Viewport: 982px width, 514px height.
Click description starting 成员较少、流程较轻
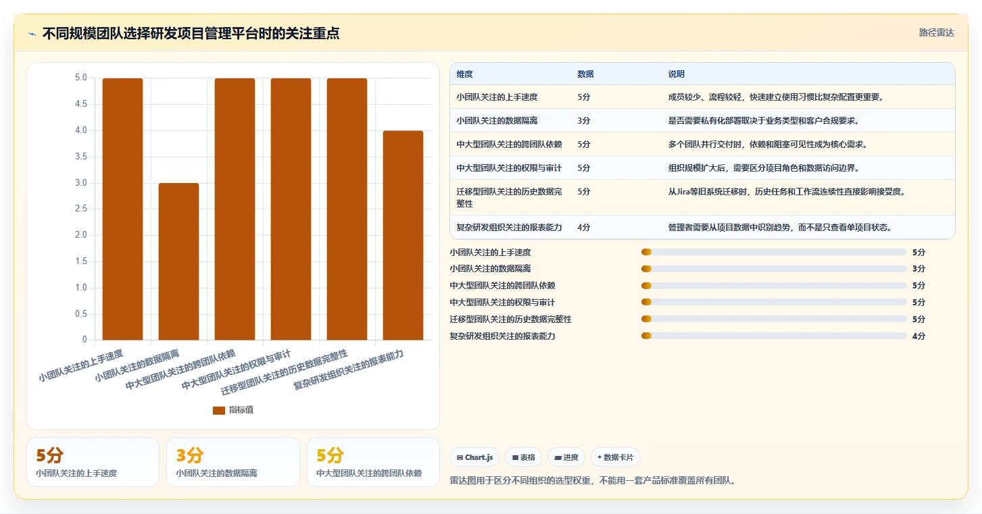pyautogui.click(x=776, y=97)
